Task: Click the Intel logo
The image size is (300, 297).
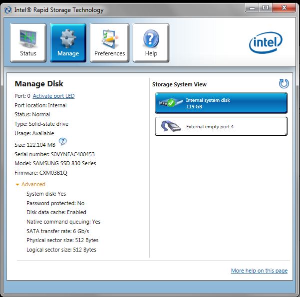Action: tap(266, 42)
